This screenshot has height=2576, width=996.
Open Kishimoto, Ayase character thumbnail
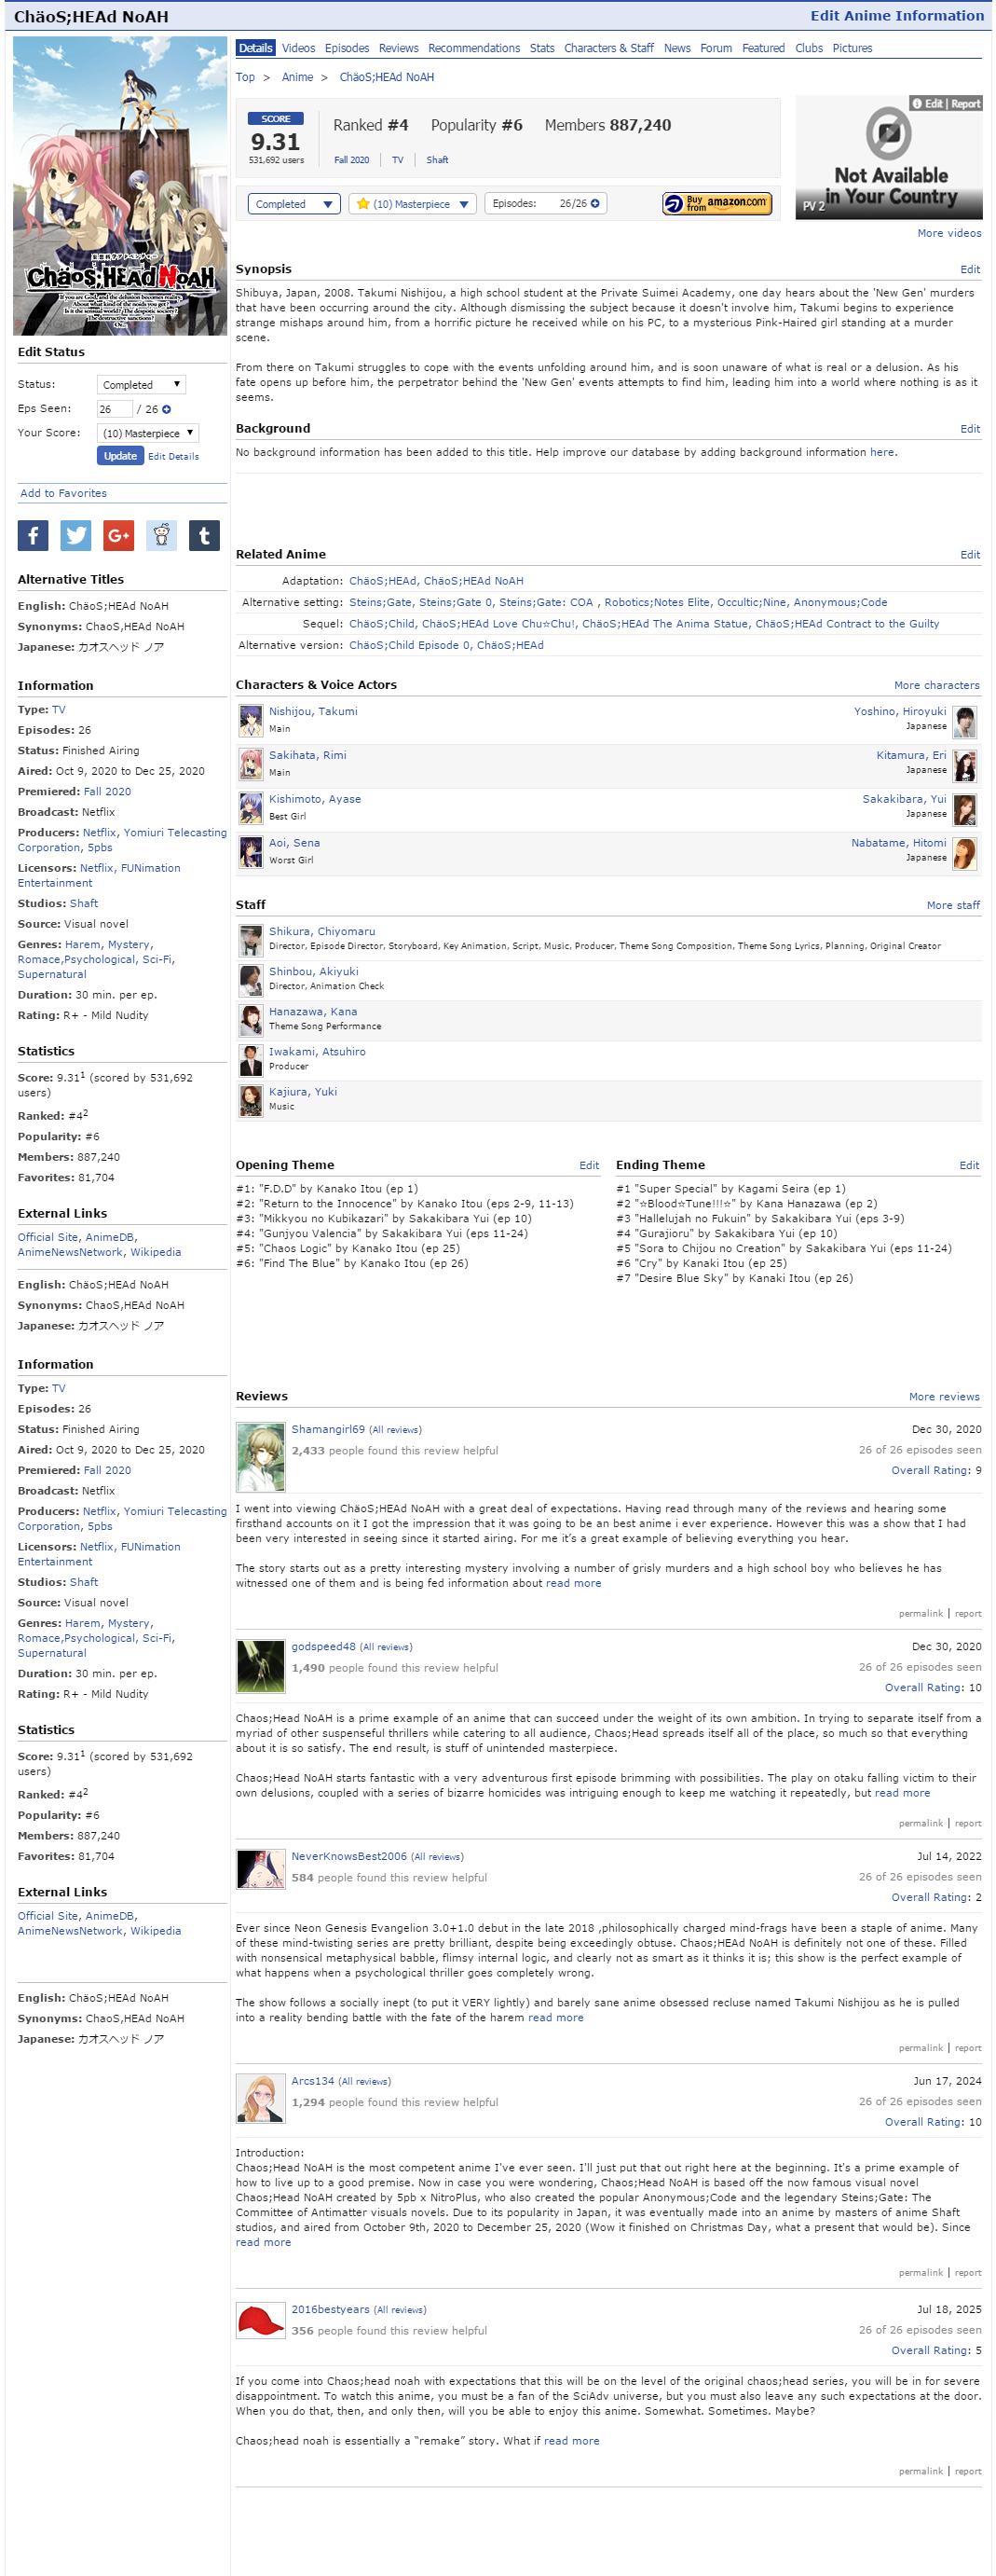click(x=251, y=808)
